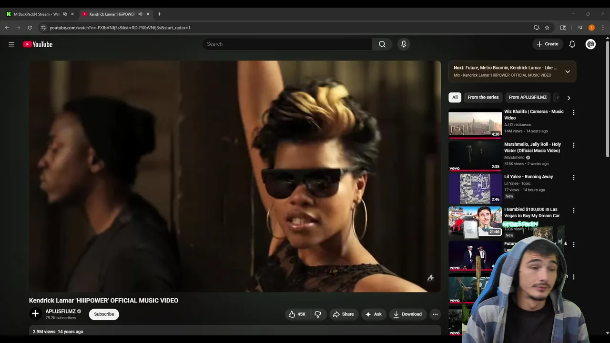Install app icon in address bar
The width and height of the screenshot is (610, 343).
pos(537,28)
